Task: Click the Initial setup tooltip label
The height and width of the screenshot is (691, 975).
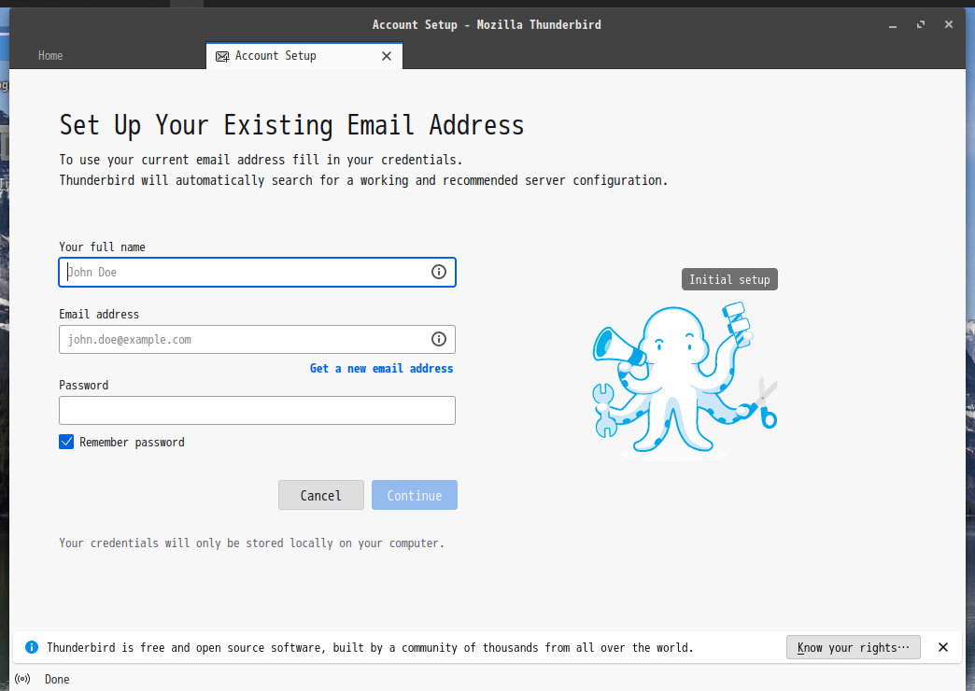Action: (729, 279)
